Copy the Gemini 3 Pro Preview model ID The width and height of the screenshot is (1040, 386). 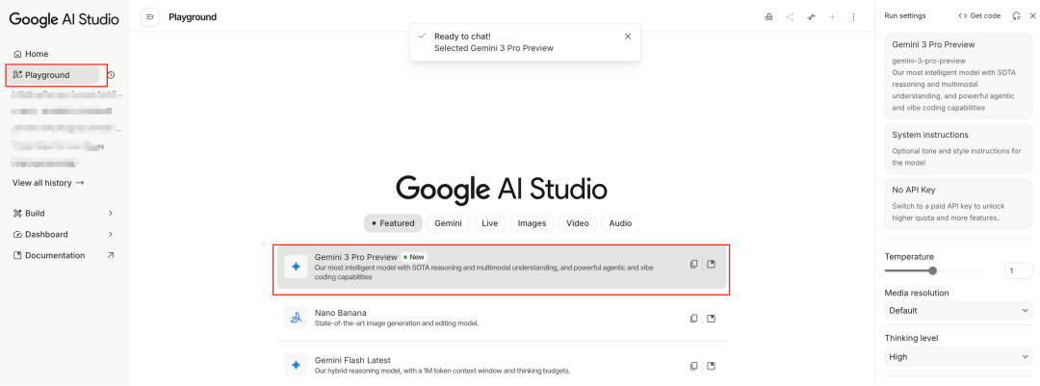click(x=693, y=264)
